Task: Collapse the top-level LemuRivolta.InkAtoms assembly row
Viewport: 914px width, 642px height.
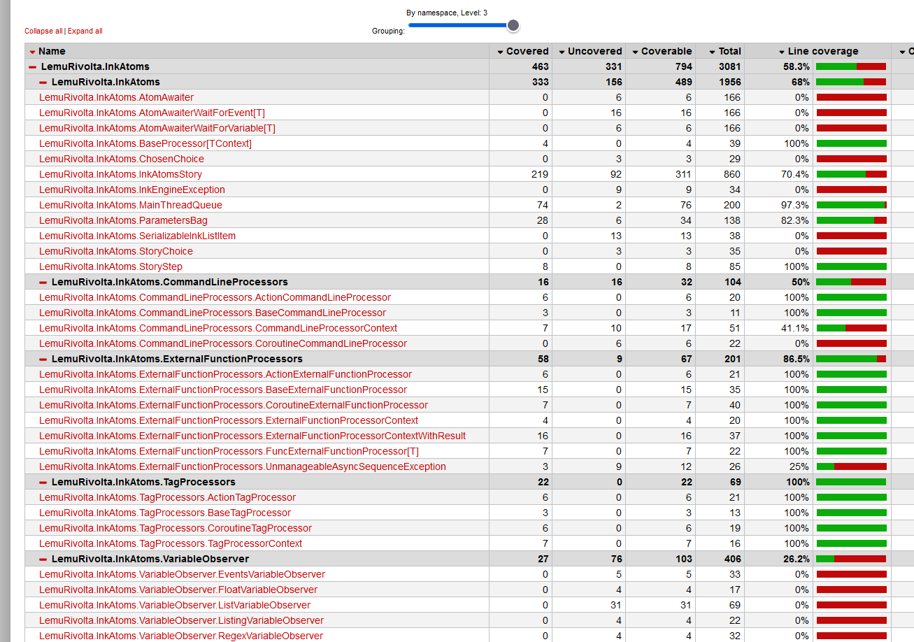Action: tap(32, 67)
